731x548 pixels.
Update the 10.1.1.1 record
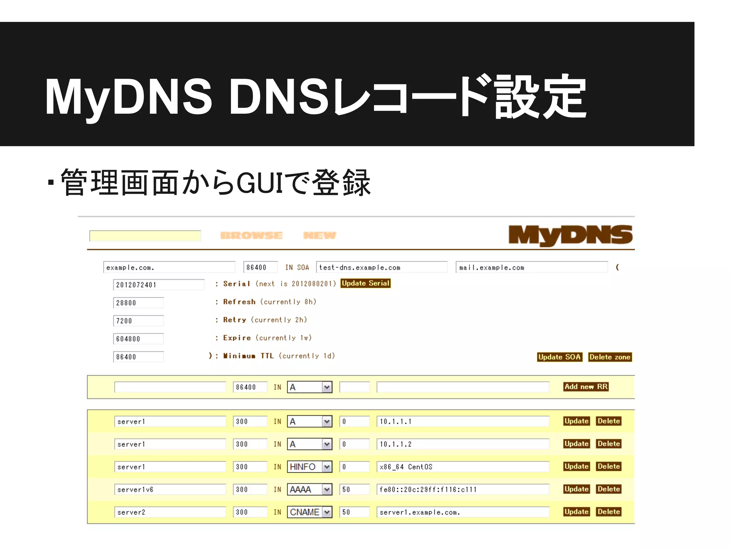(x=576, y=421)
